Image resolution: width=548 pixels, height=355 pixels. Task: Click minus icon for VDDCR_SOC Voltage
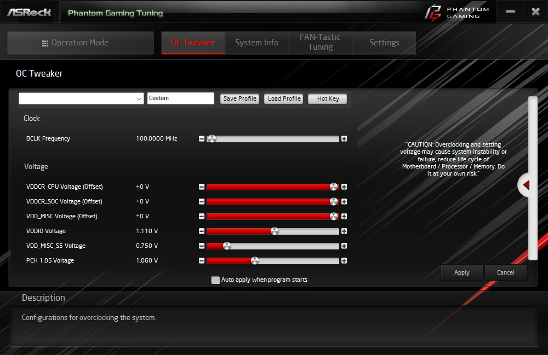(202, 201)
